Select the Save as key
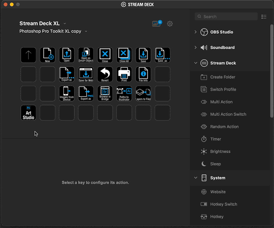The image size is (274, 228). click(x=163, y=55)
